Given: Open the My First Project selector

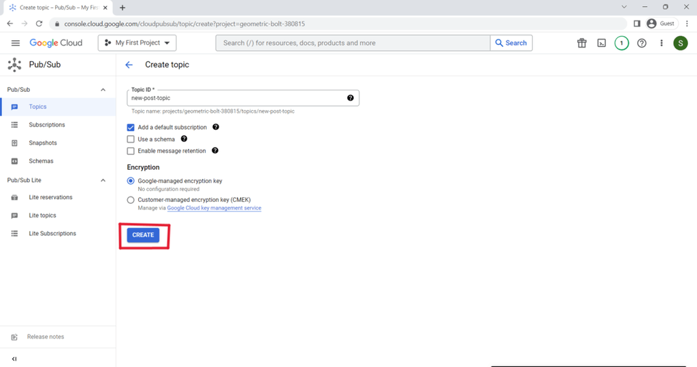Looking at the screenshot, I should click(x=137, y=43).
